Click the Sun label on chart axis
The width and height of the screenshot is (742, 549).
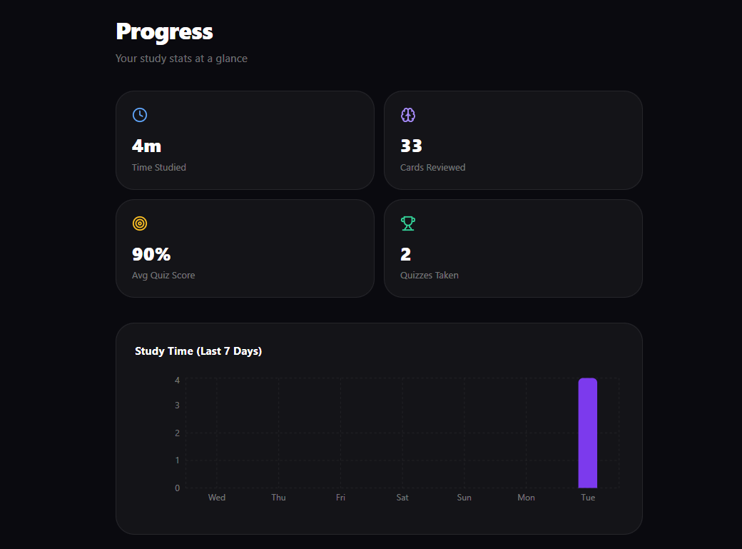(464, 498)
